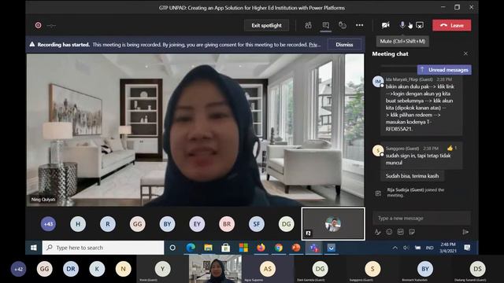Click Ida Maryati's IM avatar in chat
Viewport: 504px width, 283px height.
pyautogui.click(x=378, y=81)
